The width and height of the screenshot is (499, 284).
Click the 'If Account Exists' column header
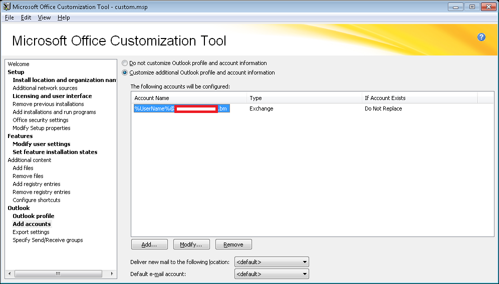point(419,98)
